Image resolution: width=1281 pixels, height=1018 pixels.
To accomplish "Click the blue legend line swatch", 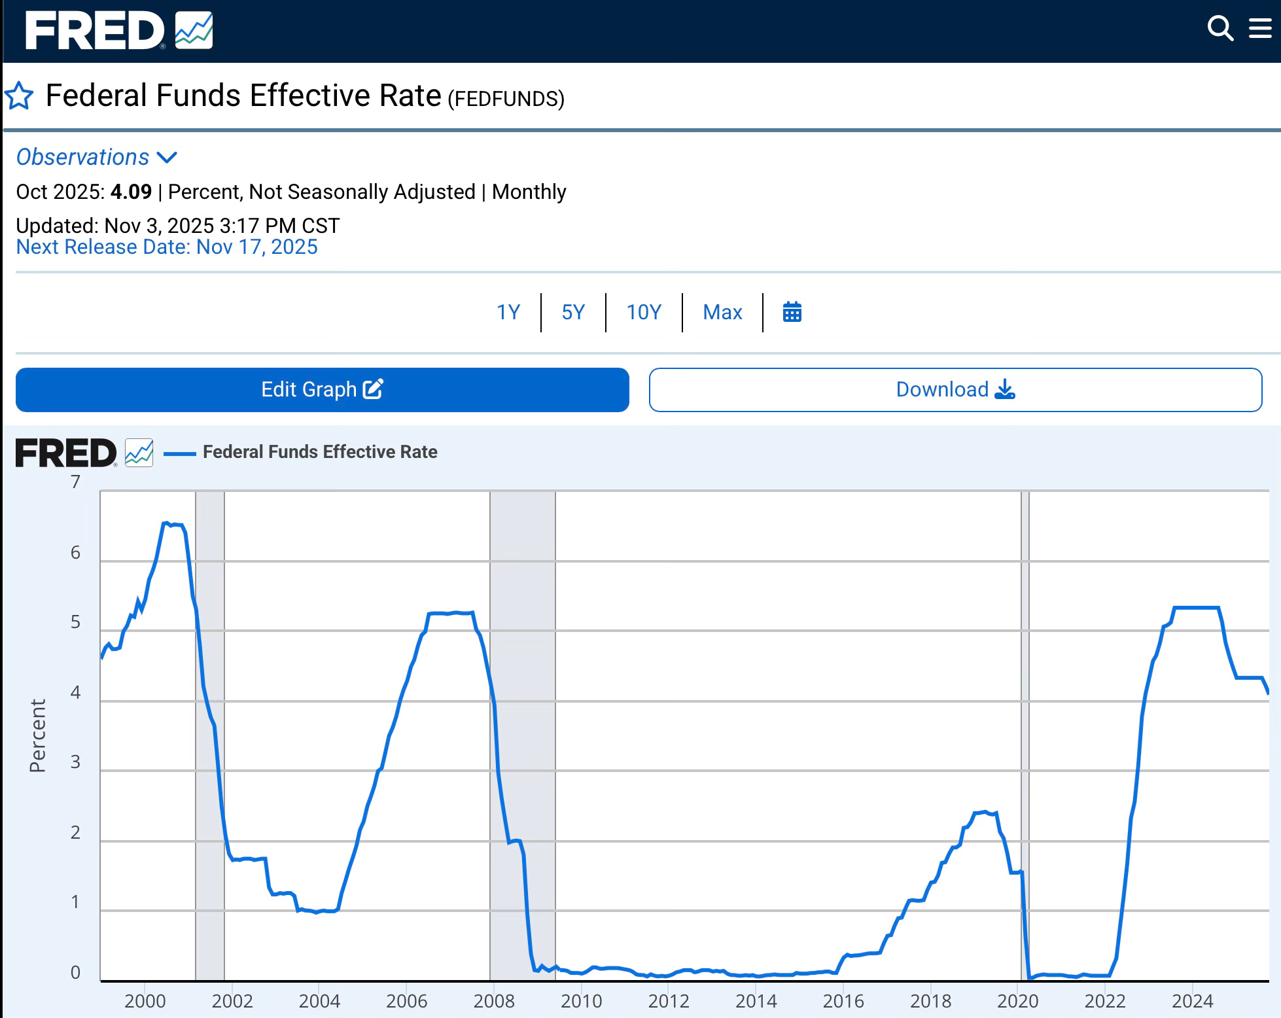I will click(x=179, y=453).
